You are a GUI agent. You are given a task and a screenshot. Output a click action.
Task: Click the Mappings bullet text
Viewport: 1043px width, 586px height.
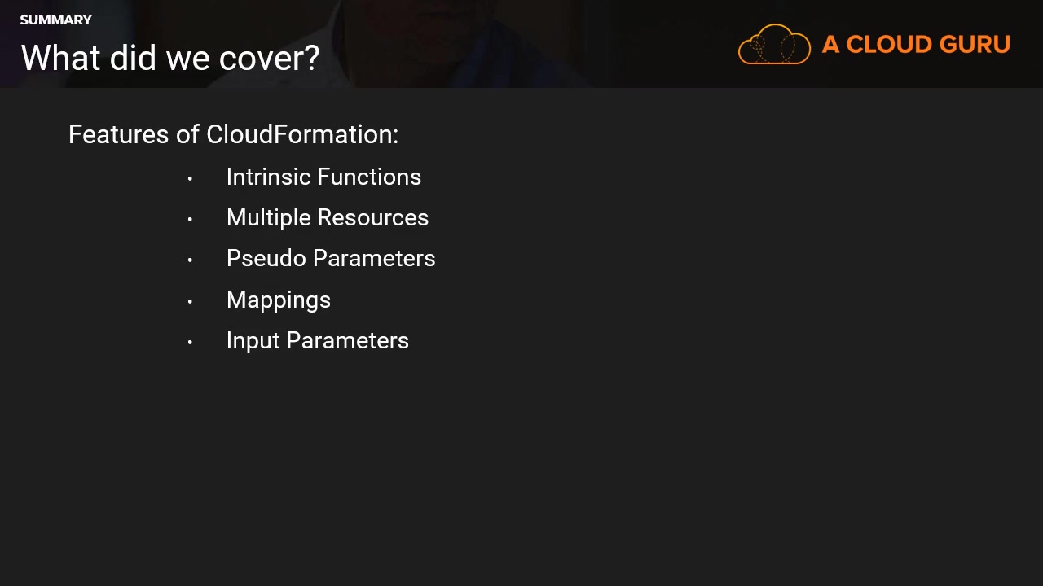pyautogui.click(x=278, y=300)
